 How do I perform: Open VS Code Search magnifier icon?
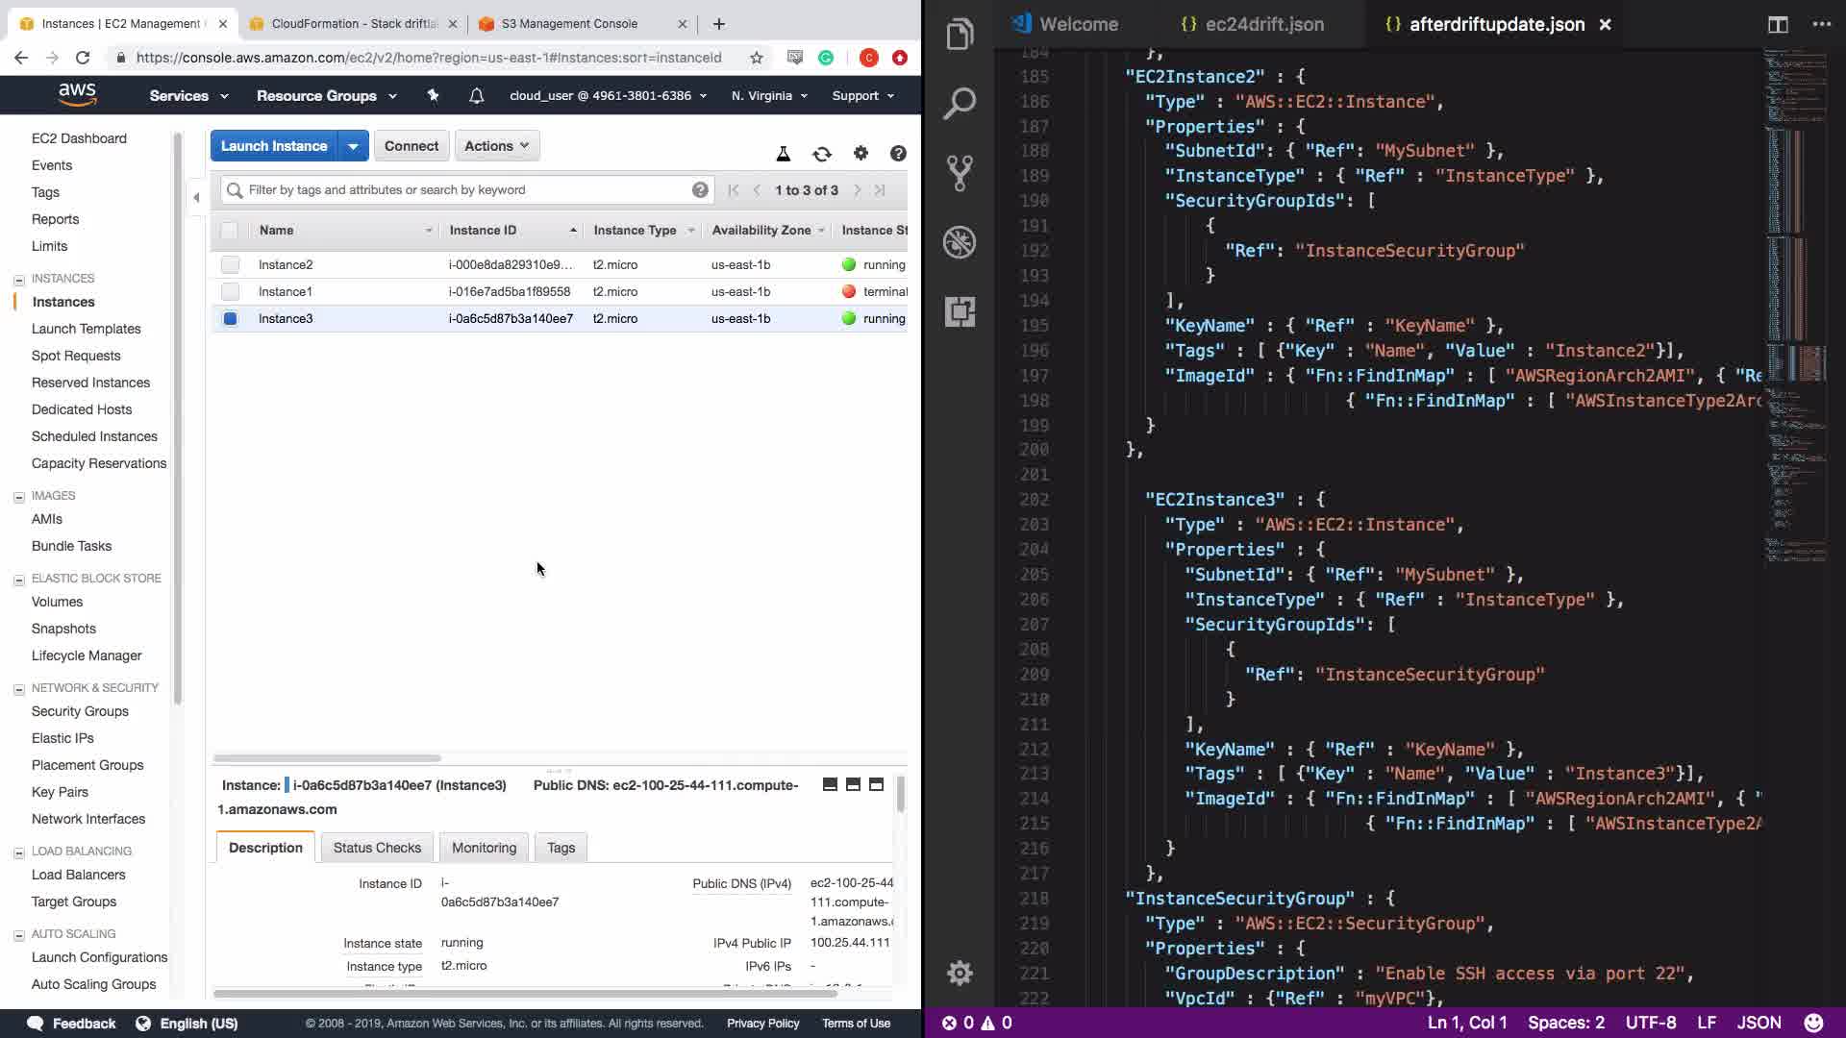pos(960,104)
